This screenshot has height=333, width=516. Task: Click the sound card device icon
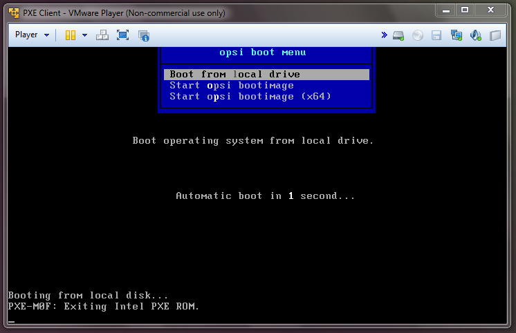coord(475,35)
